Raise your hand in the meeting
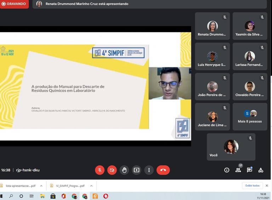The height and width of the screenshot is (200, 272). coord(124,170)
